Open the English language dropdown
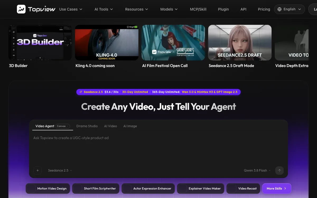 click(289, 9)
